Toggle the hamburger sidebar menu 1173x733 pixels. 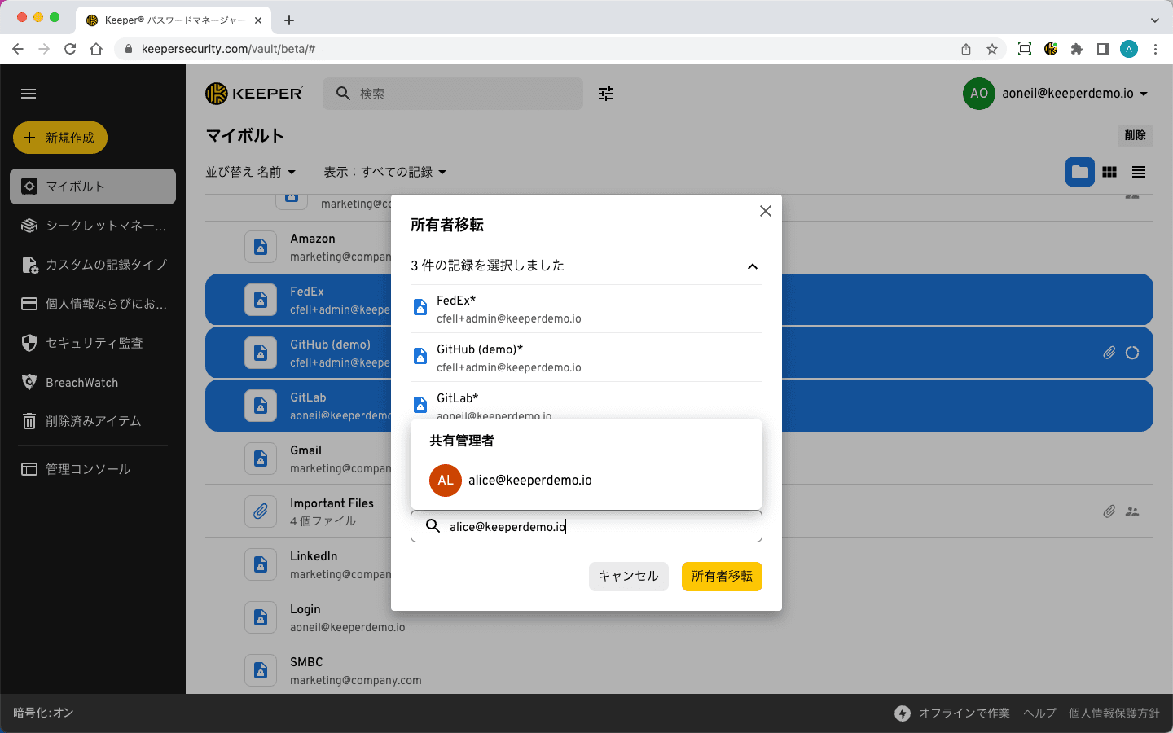tap(29, 94)
